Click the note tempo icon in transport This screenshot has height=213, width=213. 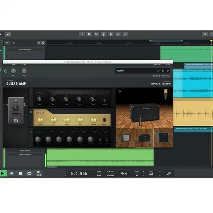click(x=169, y=173)
